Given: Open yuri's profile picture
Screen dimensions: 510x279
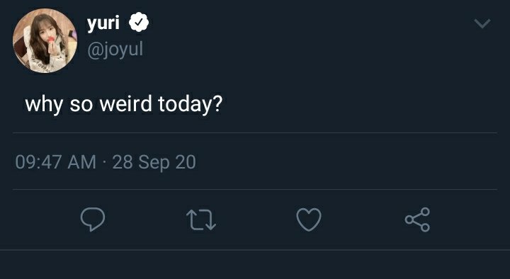Looking at the screenshot, I should click(x=45, y=40).
